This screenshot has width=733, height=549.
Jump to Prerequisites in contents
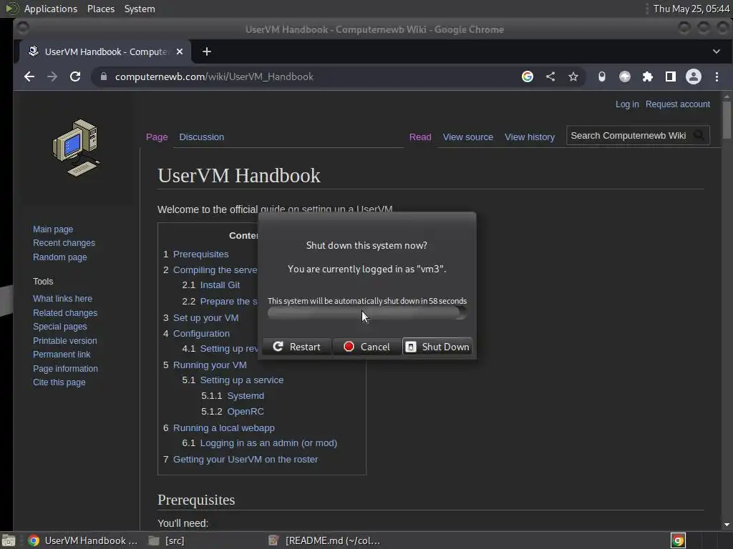coord(201,254)
